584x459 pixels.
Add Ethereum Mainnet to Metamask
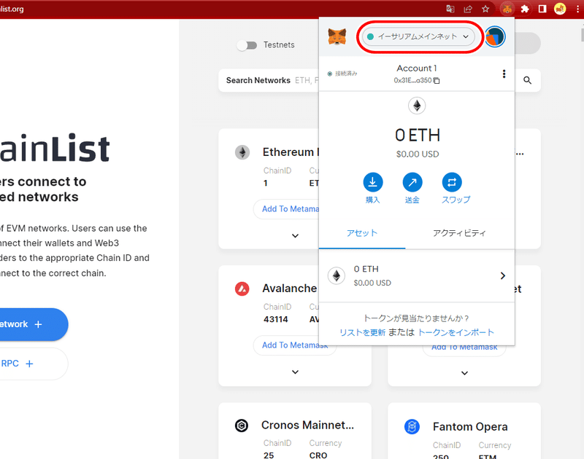(x=291, y=209)
